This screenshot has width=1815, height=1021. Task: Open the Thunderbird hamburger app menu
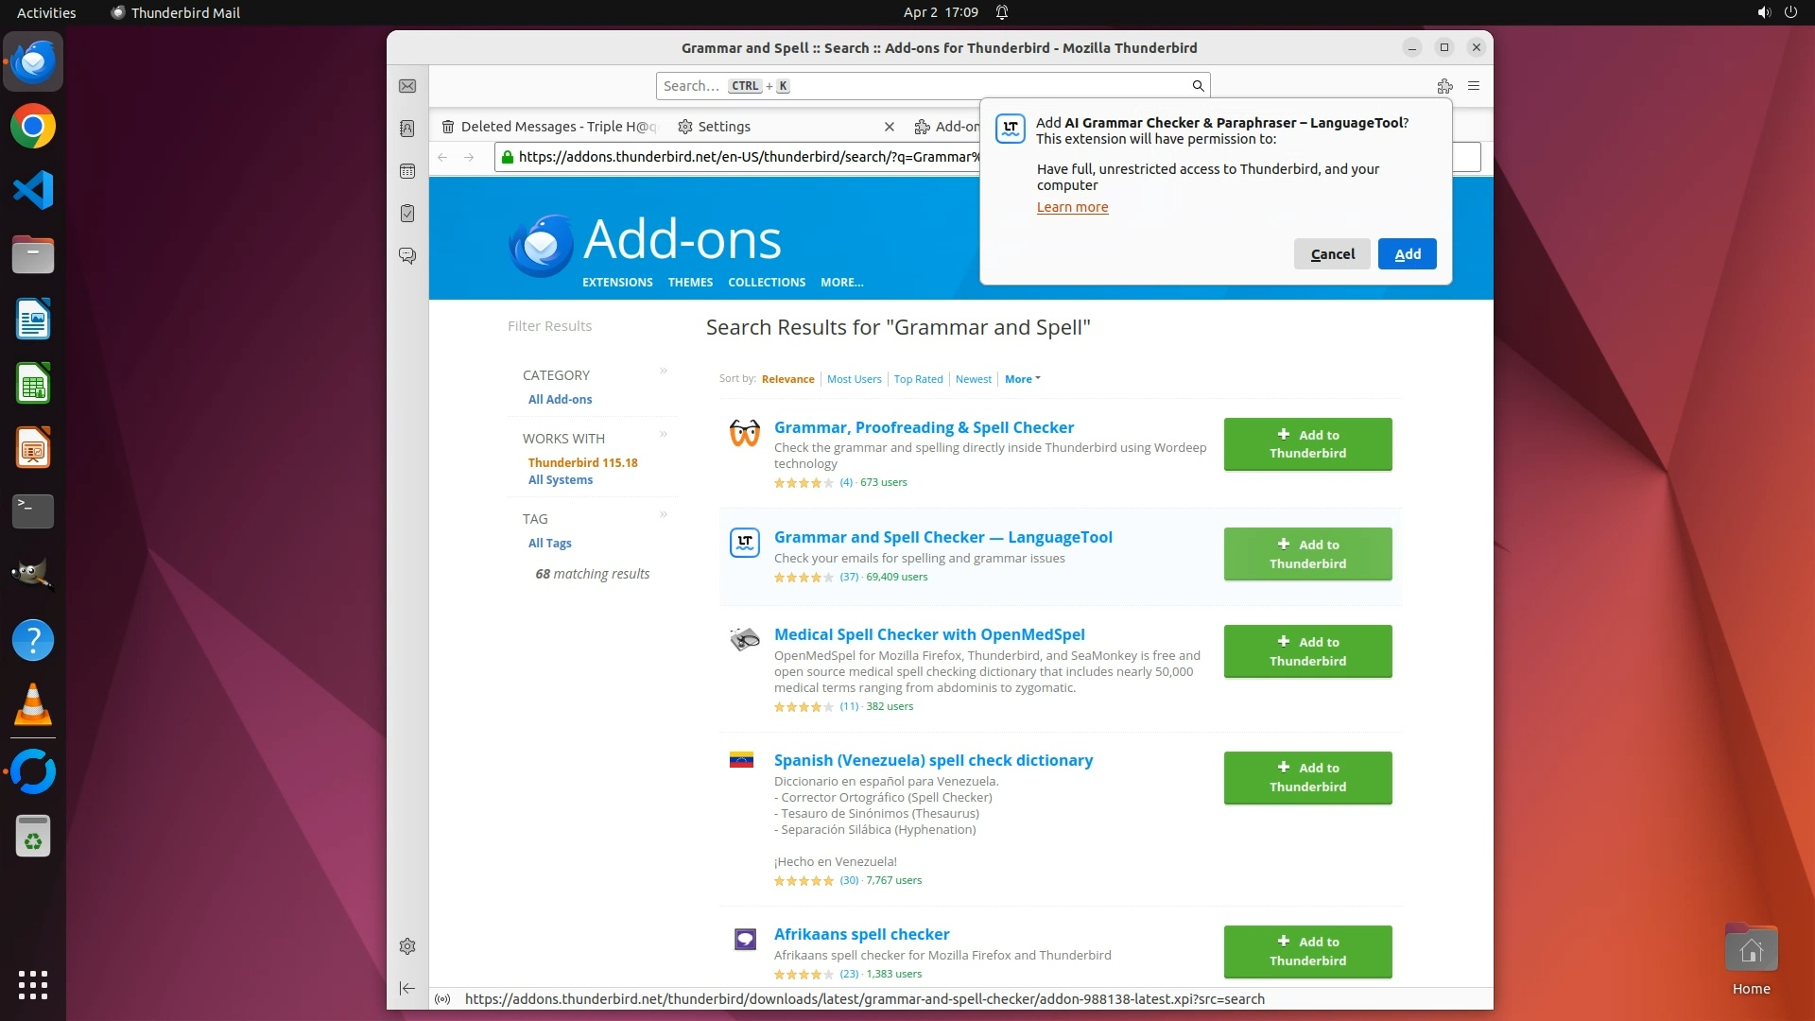[x=1473, y=86]
